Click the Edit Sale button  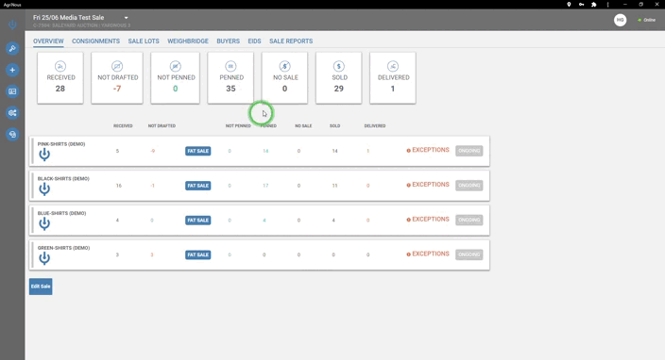pyautogui.click(x=41, y=286)
